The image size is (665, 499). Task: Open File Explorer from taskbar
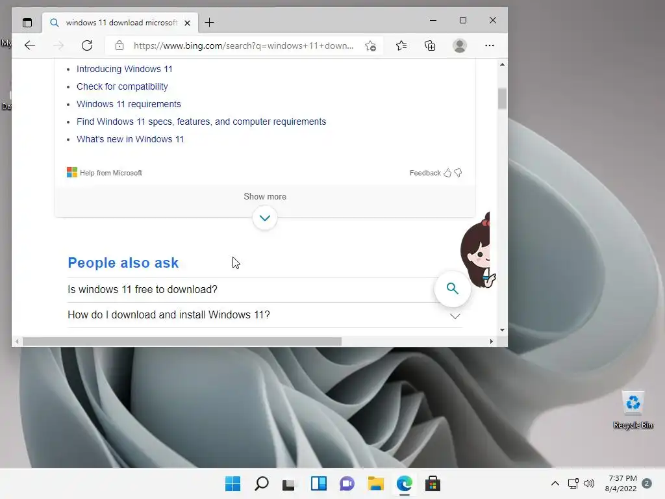pos(376,483)
